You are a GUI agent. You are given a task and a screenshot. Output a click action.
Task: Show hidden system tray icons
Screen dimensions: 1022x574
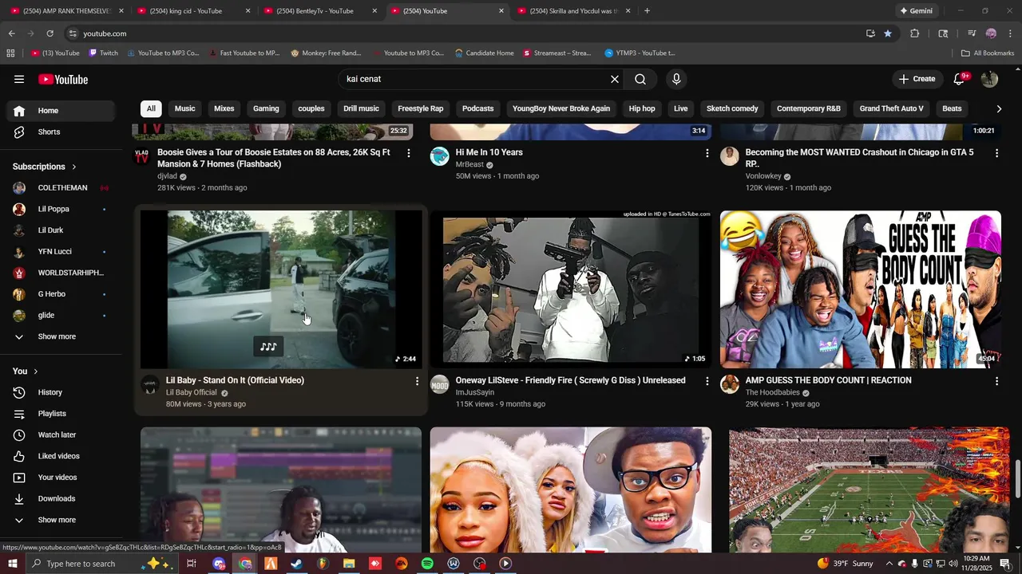coord(889,564)
